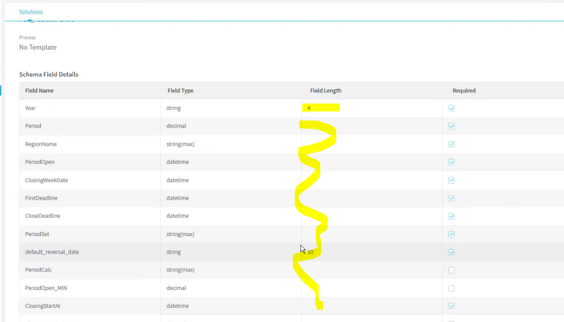Click the Field Length column header
This screenshot has width=564, height=322.
tap(325, 90)
